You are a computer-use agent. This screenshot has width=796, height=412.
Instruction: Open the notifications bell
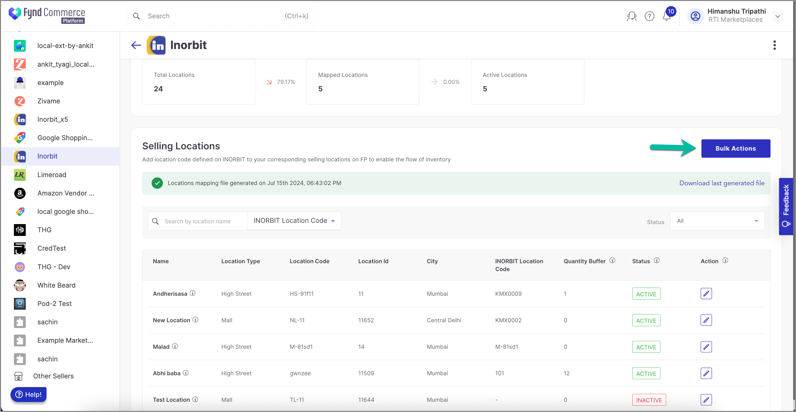pos(666,16)
